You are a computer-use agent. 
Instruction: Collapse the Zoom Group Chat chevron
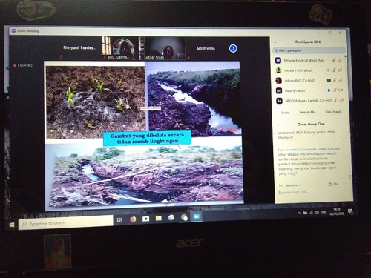pyautogui.click(x=278, y=125)
